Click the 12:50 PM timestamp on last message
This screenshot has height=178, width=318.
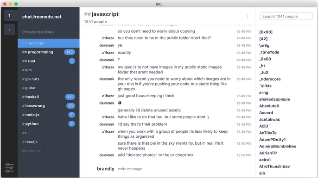(244, 155)
